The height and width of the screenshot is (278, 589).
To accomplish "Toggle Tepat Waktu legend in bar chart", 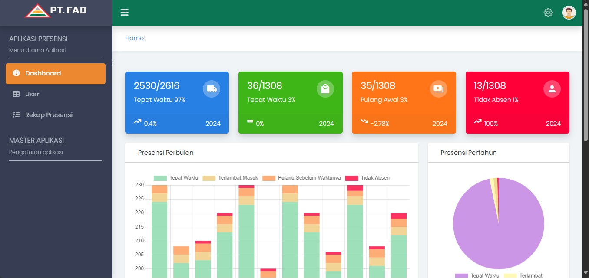I will point(176,178).
